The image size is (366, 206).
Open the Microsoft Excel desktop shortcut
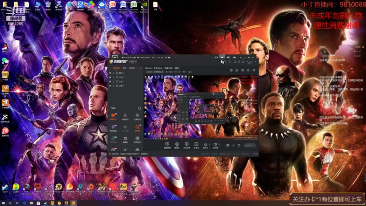134,6
